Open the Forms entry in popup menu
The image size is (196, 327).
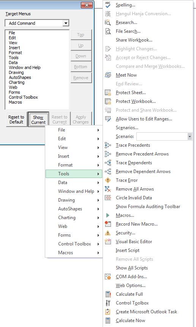pos(74,235)
